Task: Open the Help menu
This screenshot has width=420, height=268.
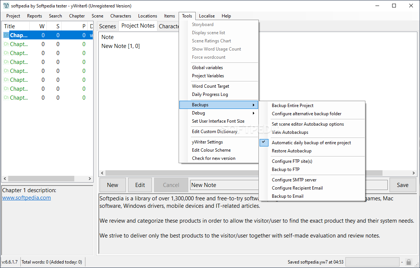Action: (x=226, y=16)
